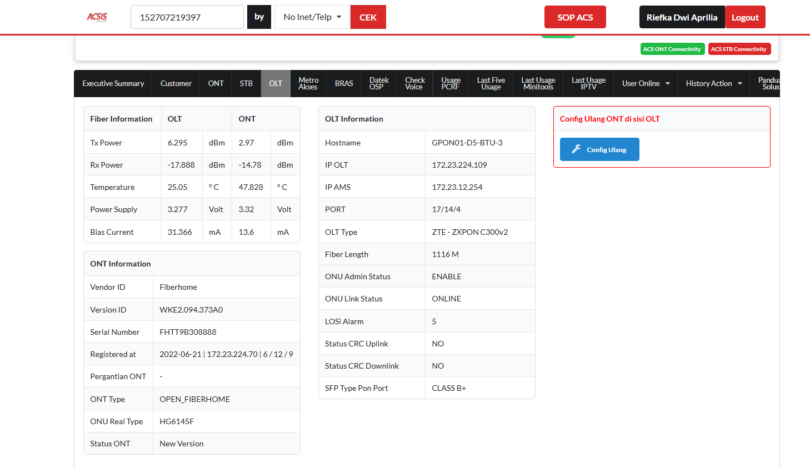This screenshot has height=468, width=810.
Task: Go to the Metro Akses tab
Action: 308,84
